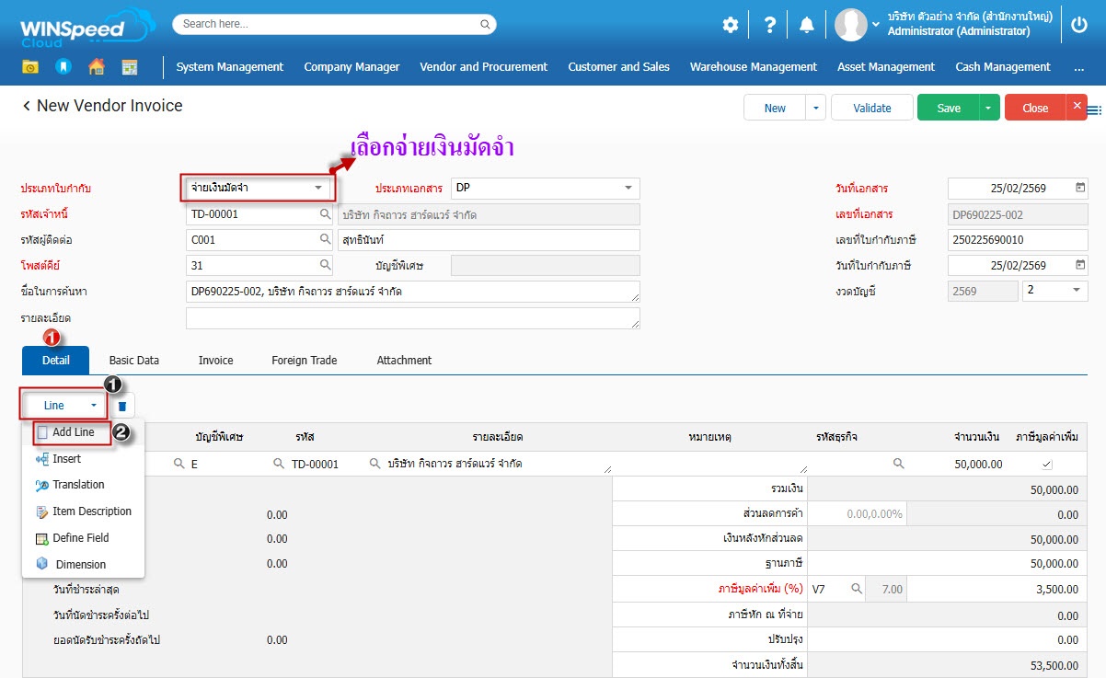Click the help question mark icon

(x=770, y=25)
